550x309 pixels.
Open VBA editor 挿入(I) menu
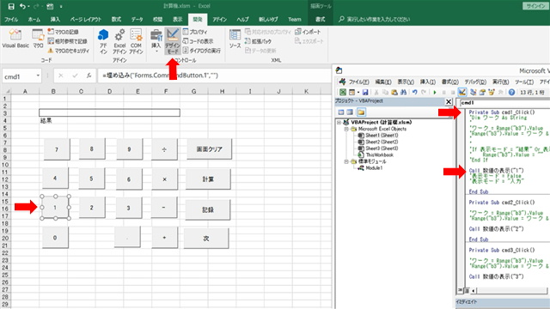[428, 82]
